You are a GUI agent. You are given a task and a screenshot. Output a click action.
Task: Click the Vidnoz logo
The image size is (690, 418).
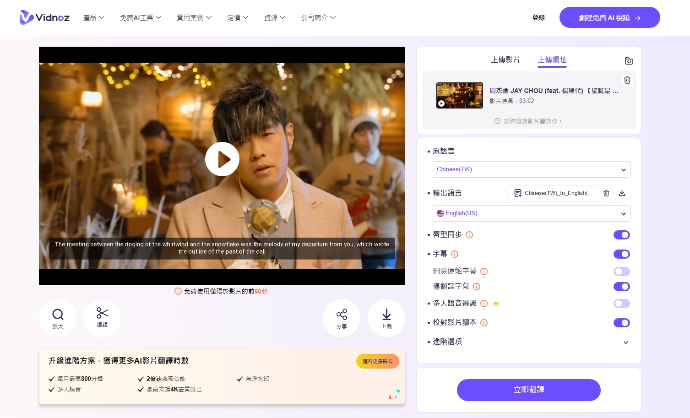[x=44, y=17]
